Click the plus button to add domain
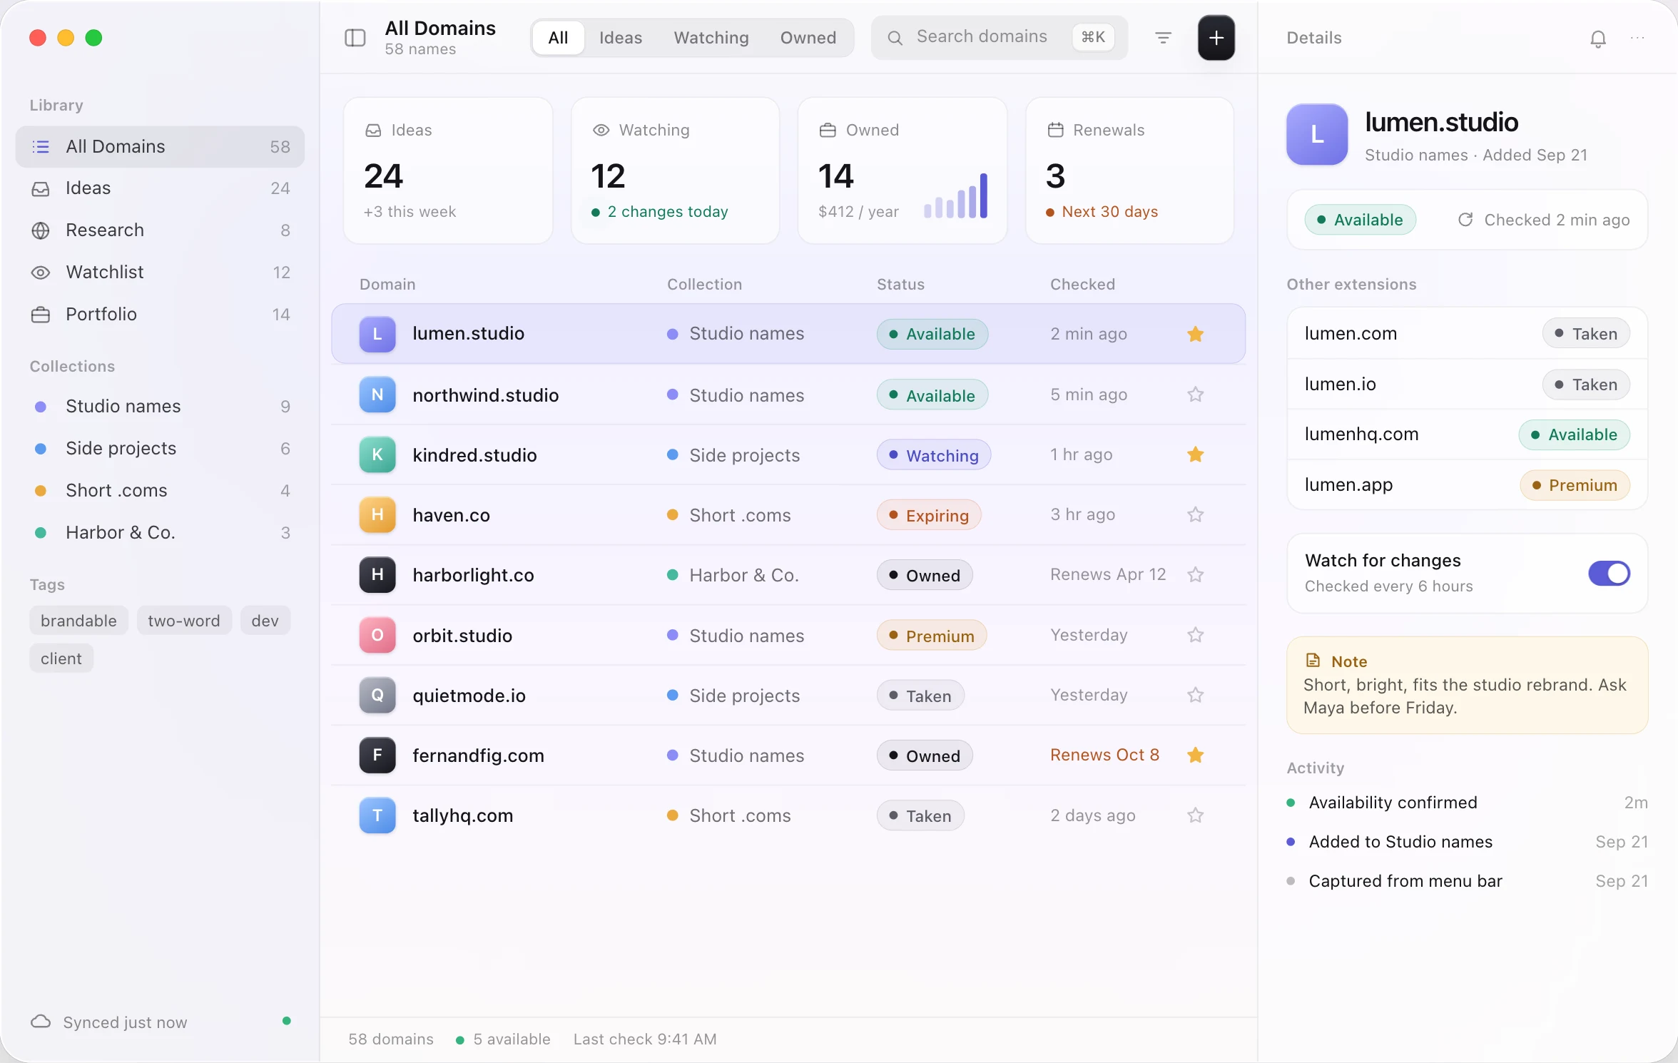This screenshot has width=1678, height=1063. pos(1216,38)
